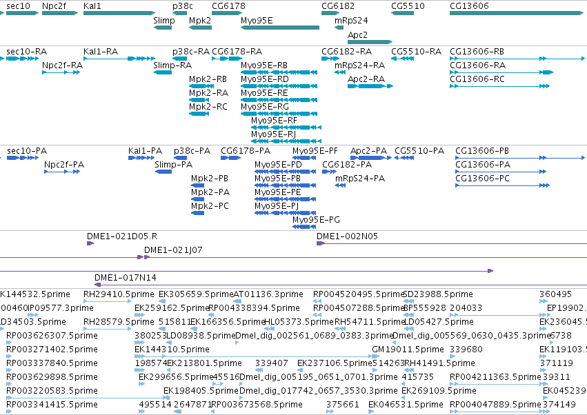The height and width of the screenshot is (415, 587).
Task: Select the CG5510 gene label
Action: click(408, 6)
